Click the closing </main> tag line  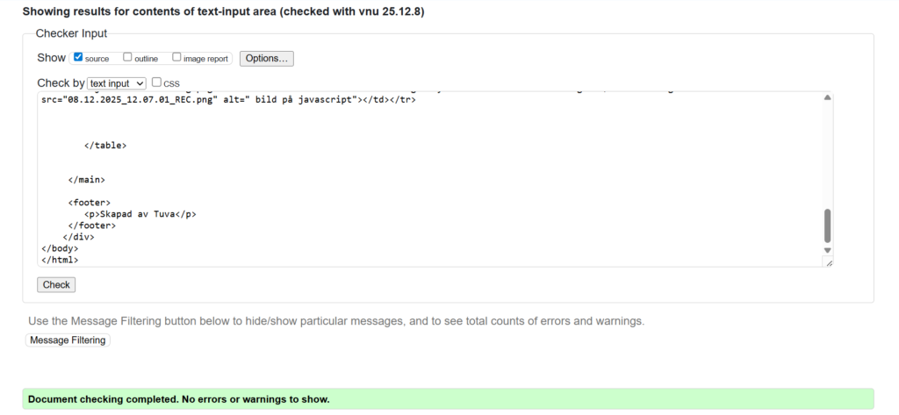[x=86, y=179]
